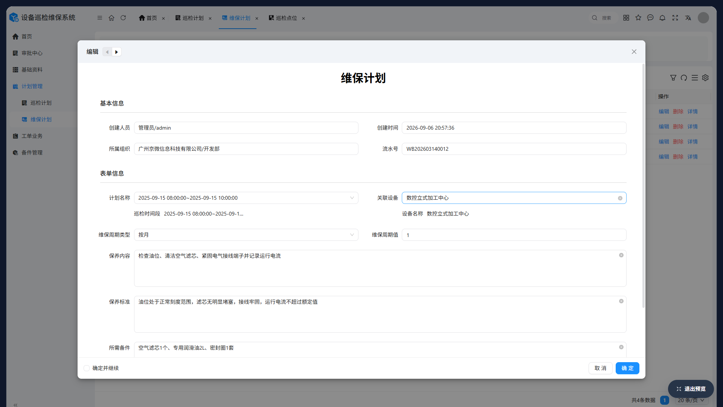
Task: Click 退出预览 button
Action: click(x=691, y=389)
